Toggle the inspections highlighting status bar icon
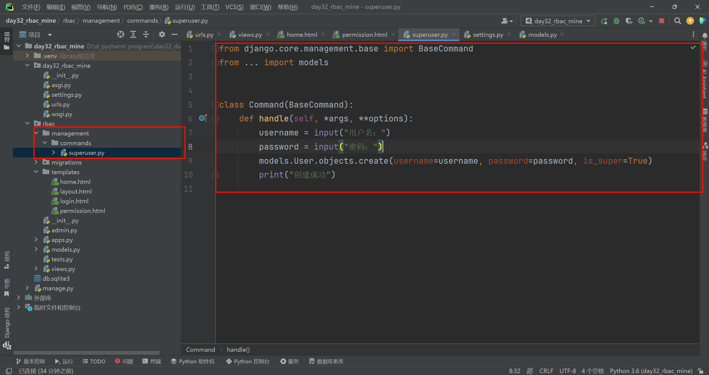Image resolution: width=709 pixels, height=375 pixels. click(530, 371)
